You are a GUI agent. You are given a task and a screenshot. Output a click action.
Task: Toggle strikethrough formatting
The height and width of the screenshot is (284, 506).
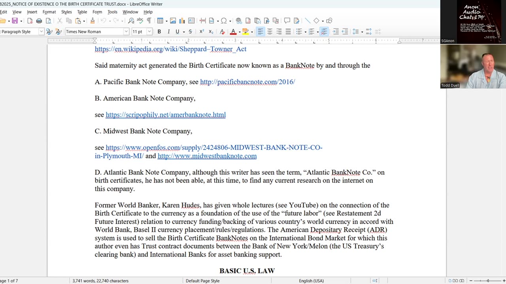tap(190, 32)
